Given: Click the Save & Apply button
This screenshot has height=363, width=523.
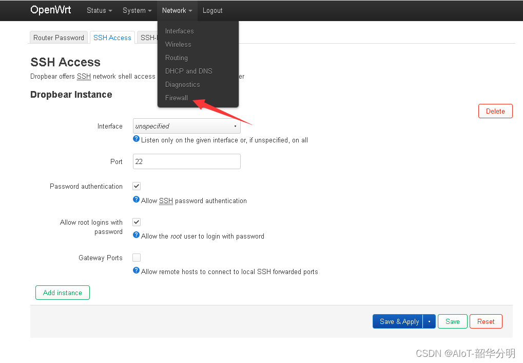Looking at the screenshot, I should click(398, 321).
